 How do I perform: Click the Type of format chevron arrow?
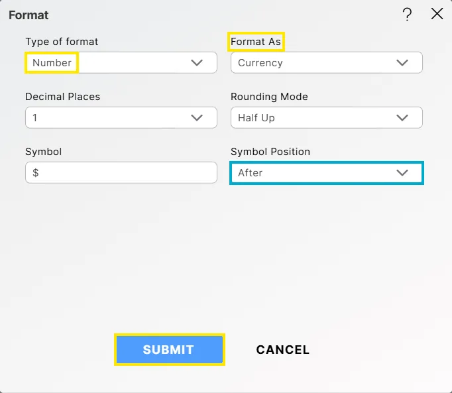pos(197,63)
